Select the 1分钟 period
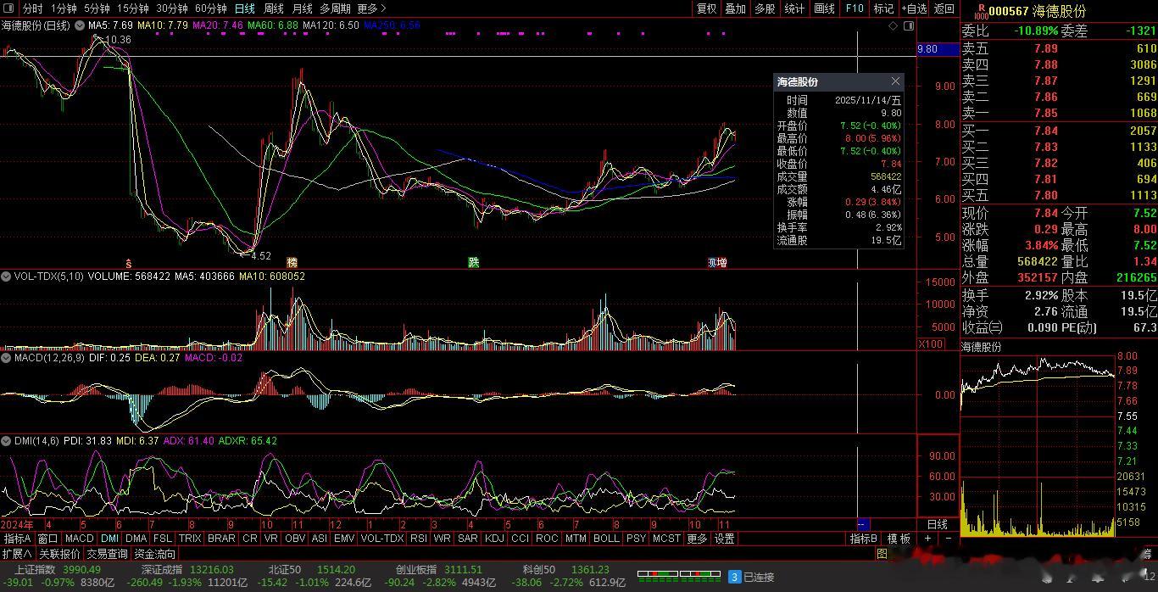The height and width of the screenshot is (592, 1158). 64,8
